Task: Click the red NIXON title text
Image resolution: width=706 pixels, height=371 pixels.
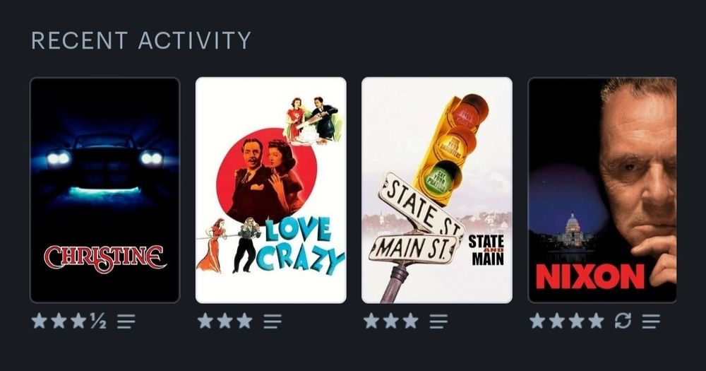Action: (590, 276)
